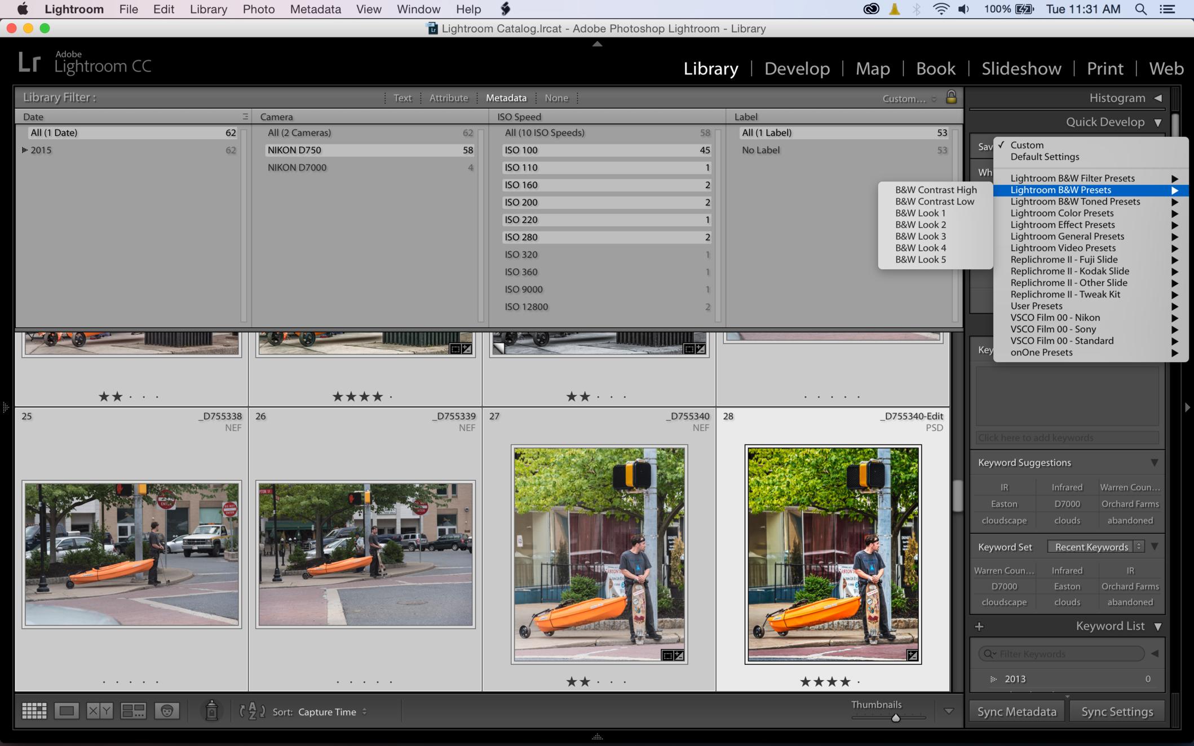The image size is (1194, 746).
Task: Select the Painter spray can tool
Action: [x=211, y=711]
